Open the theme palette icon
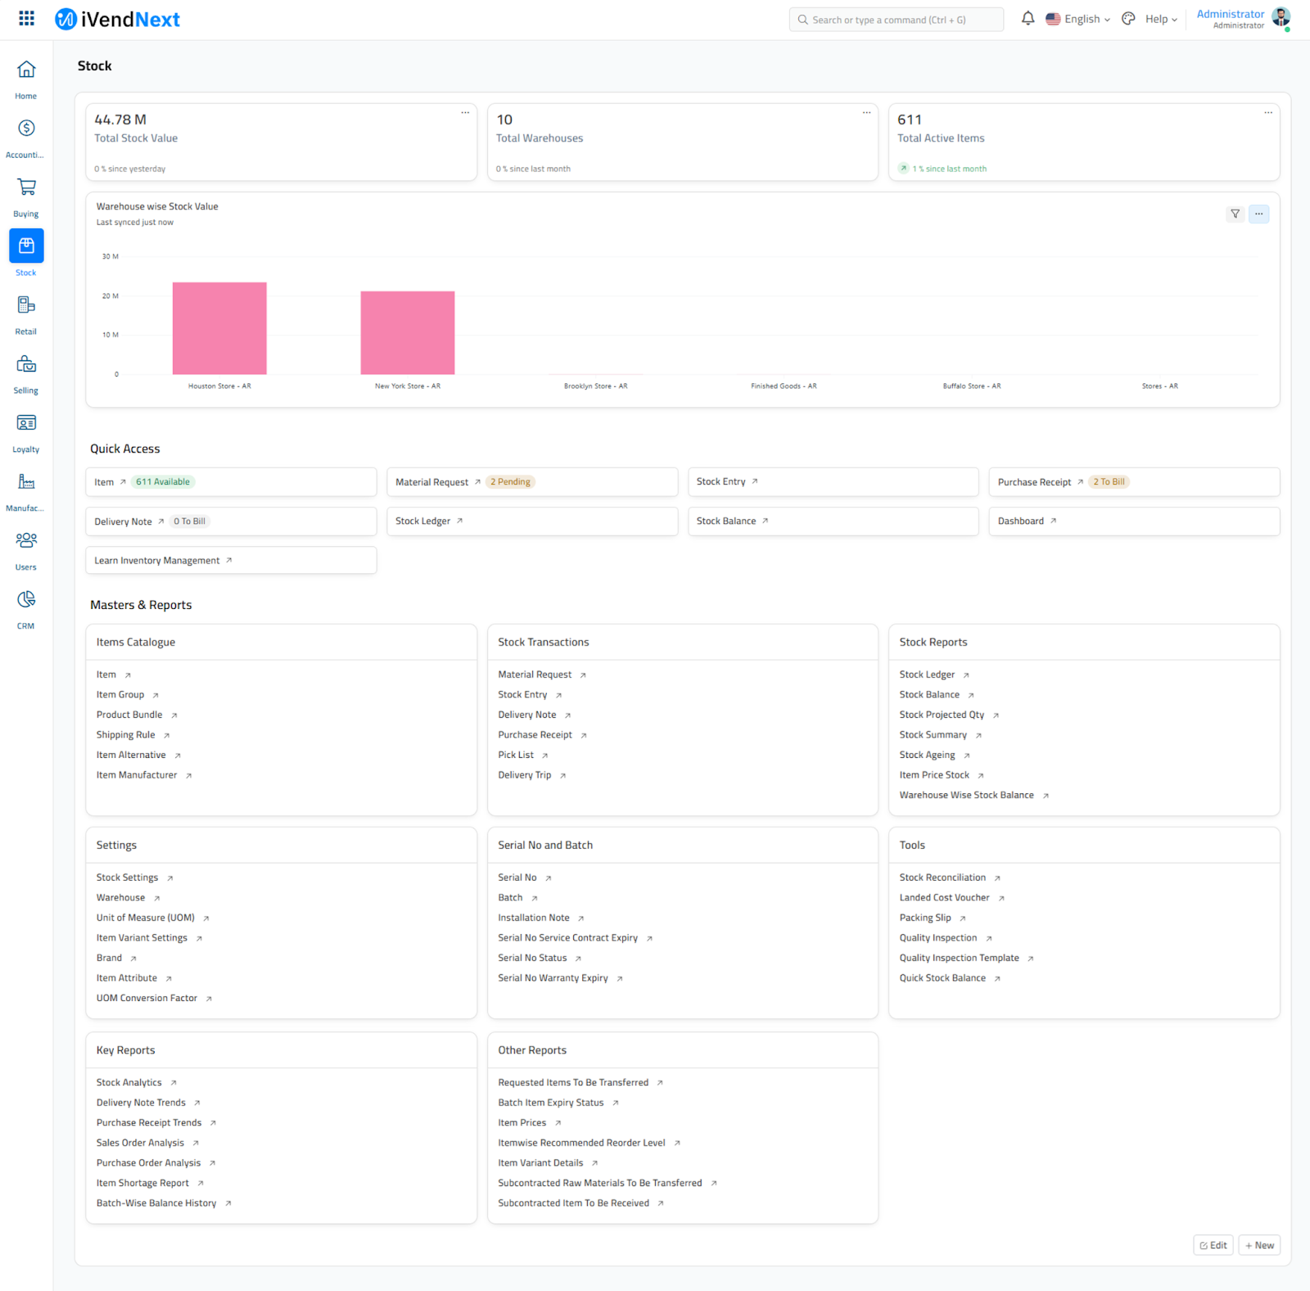Screen dimensions: 1310x1291 [x=1128, y=19]
